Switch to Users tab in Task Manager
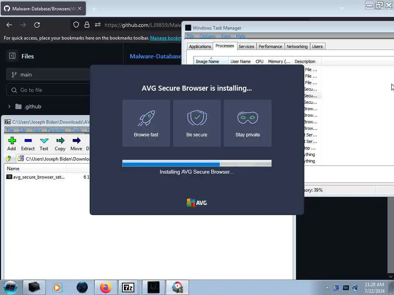 coord(317,46)
